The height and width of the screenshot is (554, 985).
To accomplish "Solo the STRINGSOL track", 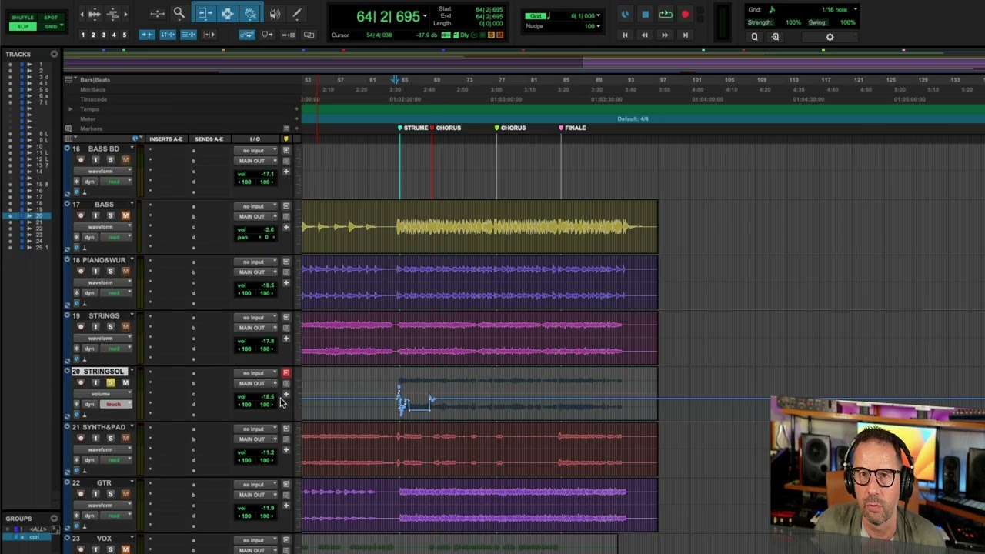I will (110, 382).
